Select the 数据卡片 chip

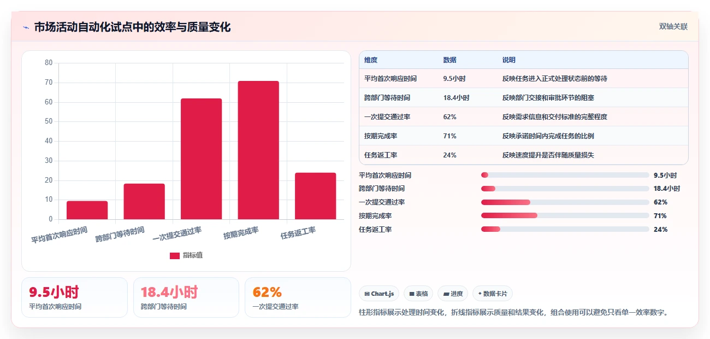pos(493,294)
